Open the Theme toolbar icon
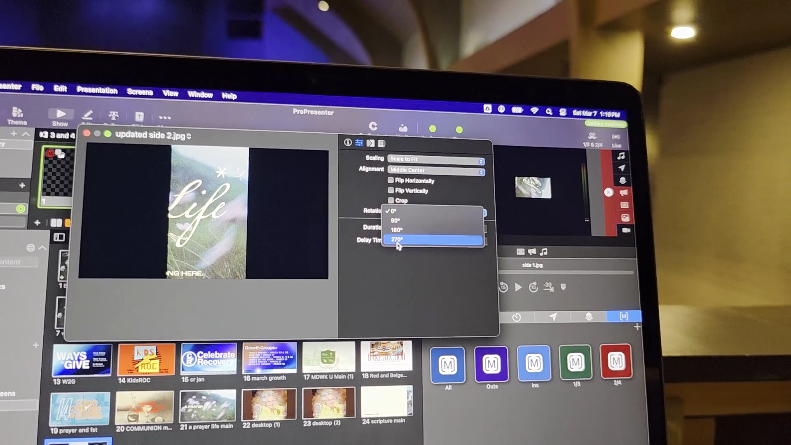 (x=17, y=112)
